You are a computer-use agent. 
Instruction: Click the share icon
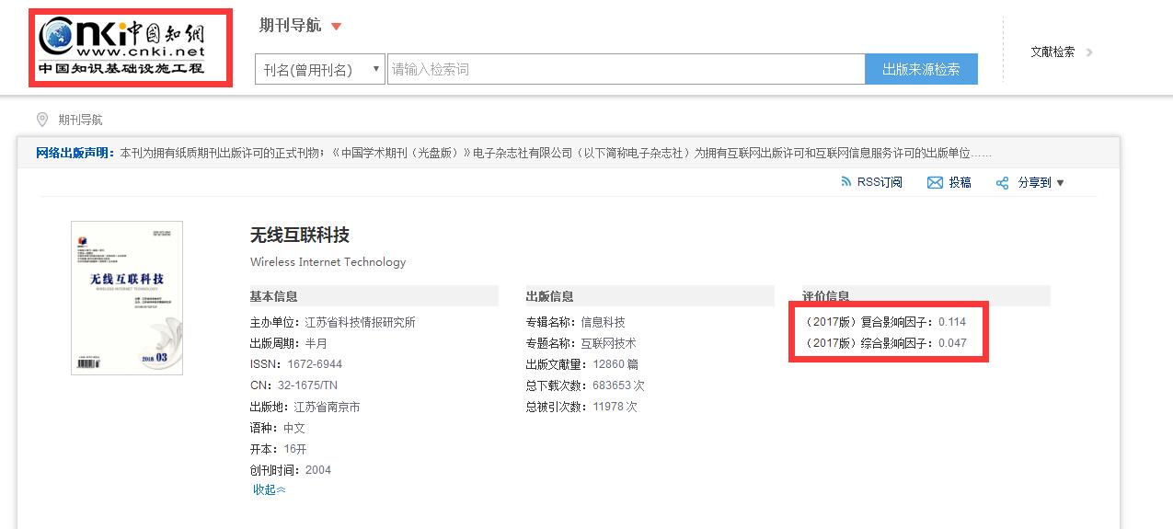(x=1003, y=183)
